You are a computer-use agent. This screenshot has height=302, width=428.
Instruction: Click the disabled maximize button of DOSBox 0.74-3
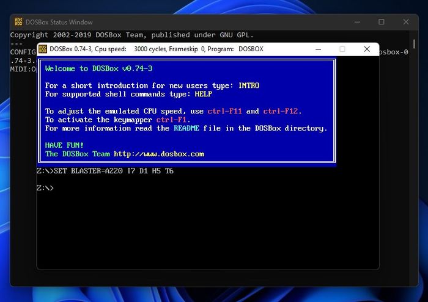point(342,49)
